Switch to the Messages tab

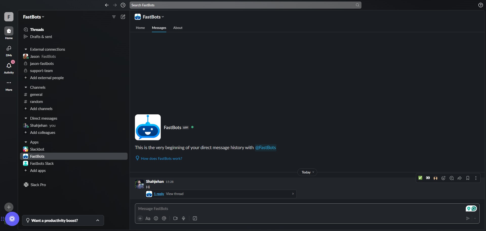pos(159,28)
